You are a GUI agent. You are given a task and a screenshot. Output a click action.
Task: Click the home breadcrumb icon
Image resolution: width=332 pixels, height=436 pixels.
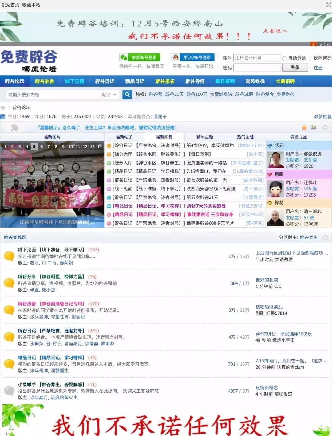click(x=3, y=107)
